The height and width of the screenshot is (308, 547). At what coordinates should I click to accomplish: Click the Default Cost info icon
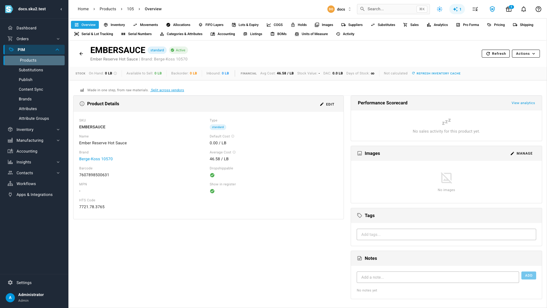[x=233, y=136]
